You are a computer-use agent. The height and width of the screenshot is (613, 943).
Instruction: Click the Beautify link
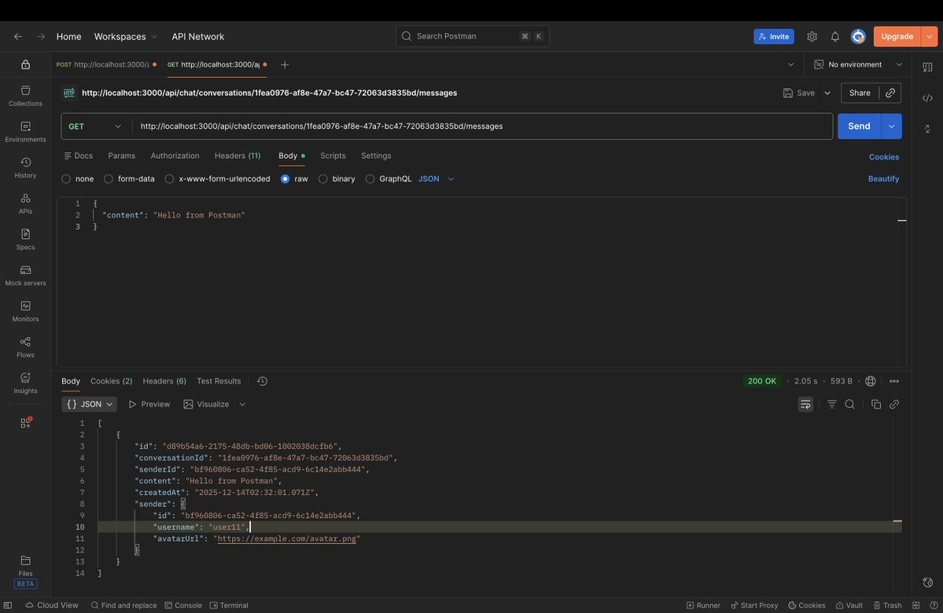click(x=883, y=179)
